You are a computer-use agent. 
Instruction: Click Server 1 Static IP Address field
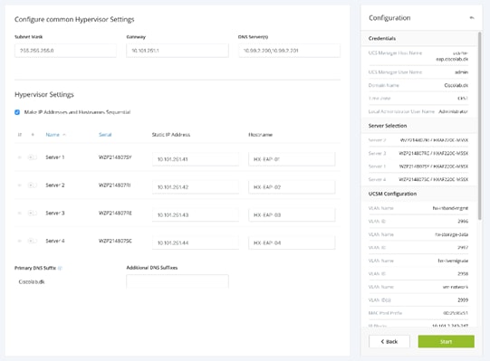tap(196, 159)
